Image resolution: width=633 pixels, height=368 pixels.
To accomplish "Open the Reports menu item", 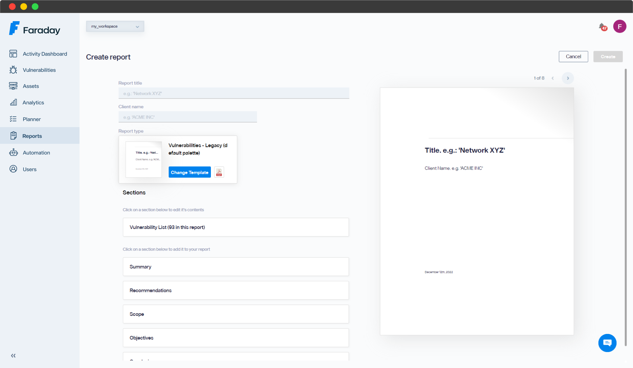I will [x=32, y=136].
